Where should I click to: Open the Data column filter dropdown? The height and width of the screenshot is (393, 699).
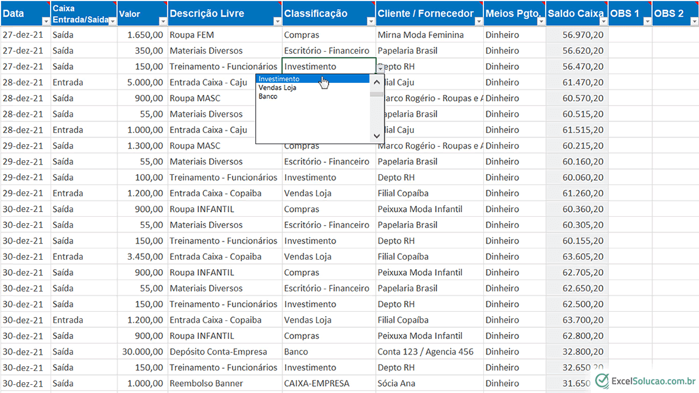pyautogui.click(x=45, y=22)
